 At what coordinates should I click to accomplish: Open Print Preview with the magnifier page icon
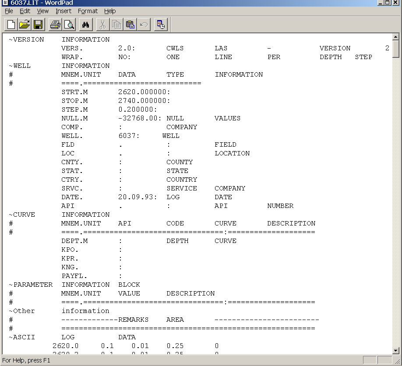[x=69, y=25]
